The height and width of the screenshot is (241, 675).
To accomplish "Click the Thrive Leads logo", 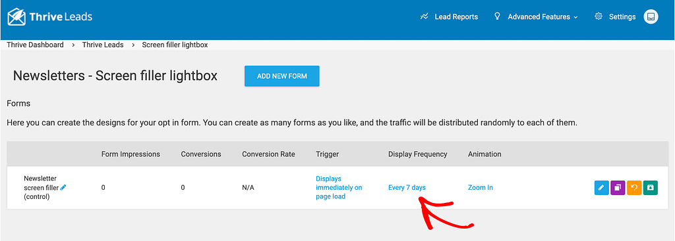I will click(x=50, y=17).
